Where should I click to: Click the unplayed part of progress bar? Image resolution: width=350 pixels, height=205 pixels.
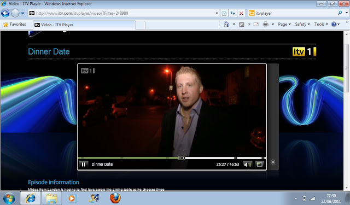click(225, 158)
